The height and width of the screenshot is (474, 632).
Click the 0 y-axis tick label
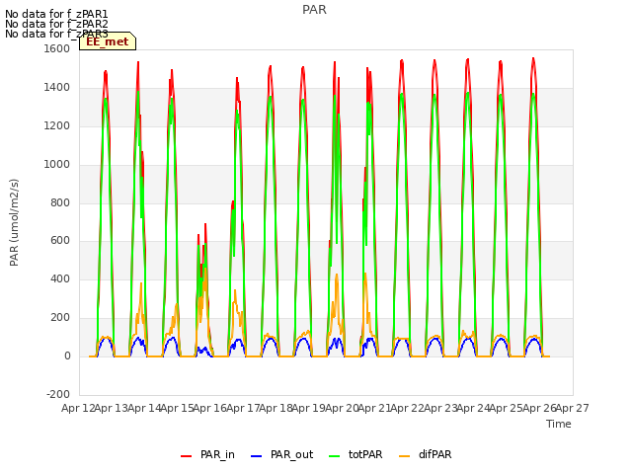[67, 355]
